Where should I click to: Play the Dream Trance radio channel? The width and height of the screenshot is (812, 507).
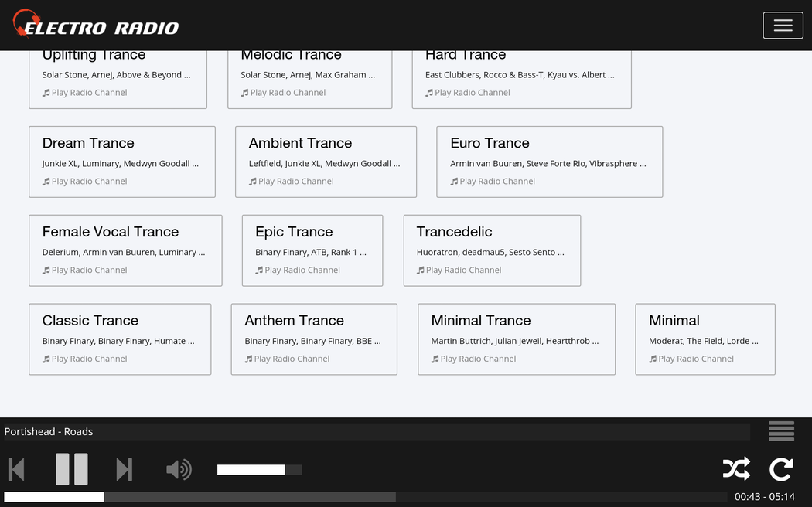[89, 182]
